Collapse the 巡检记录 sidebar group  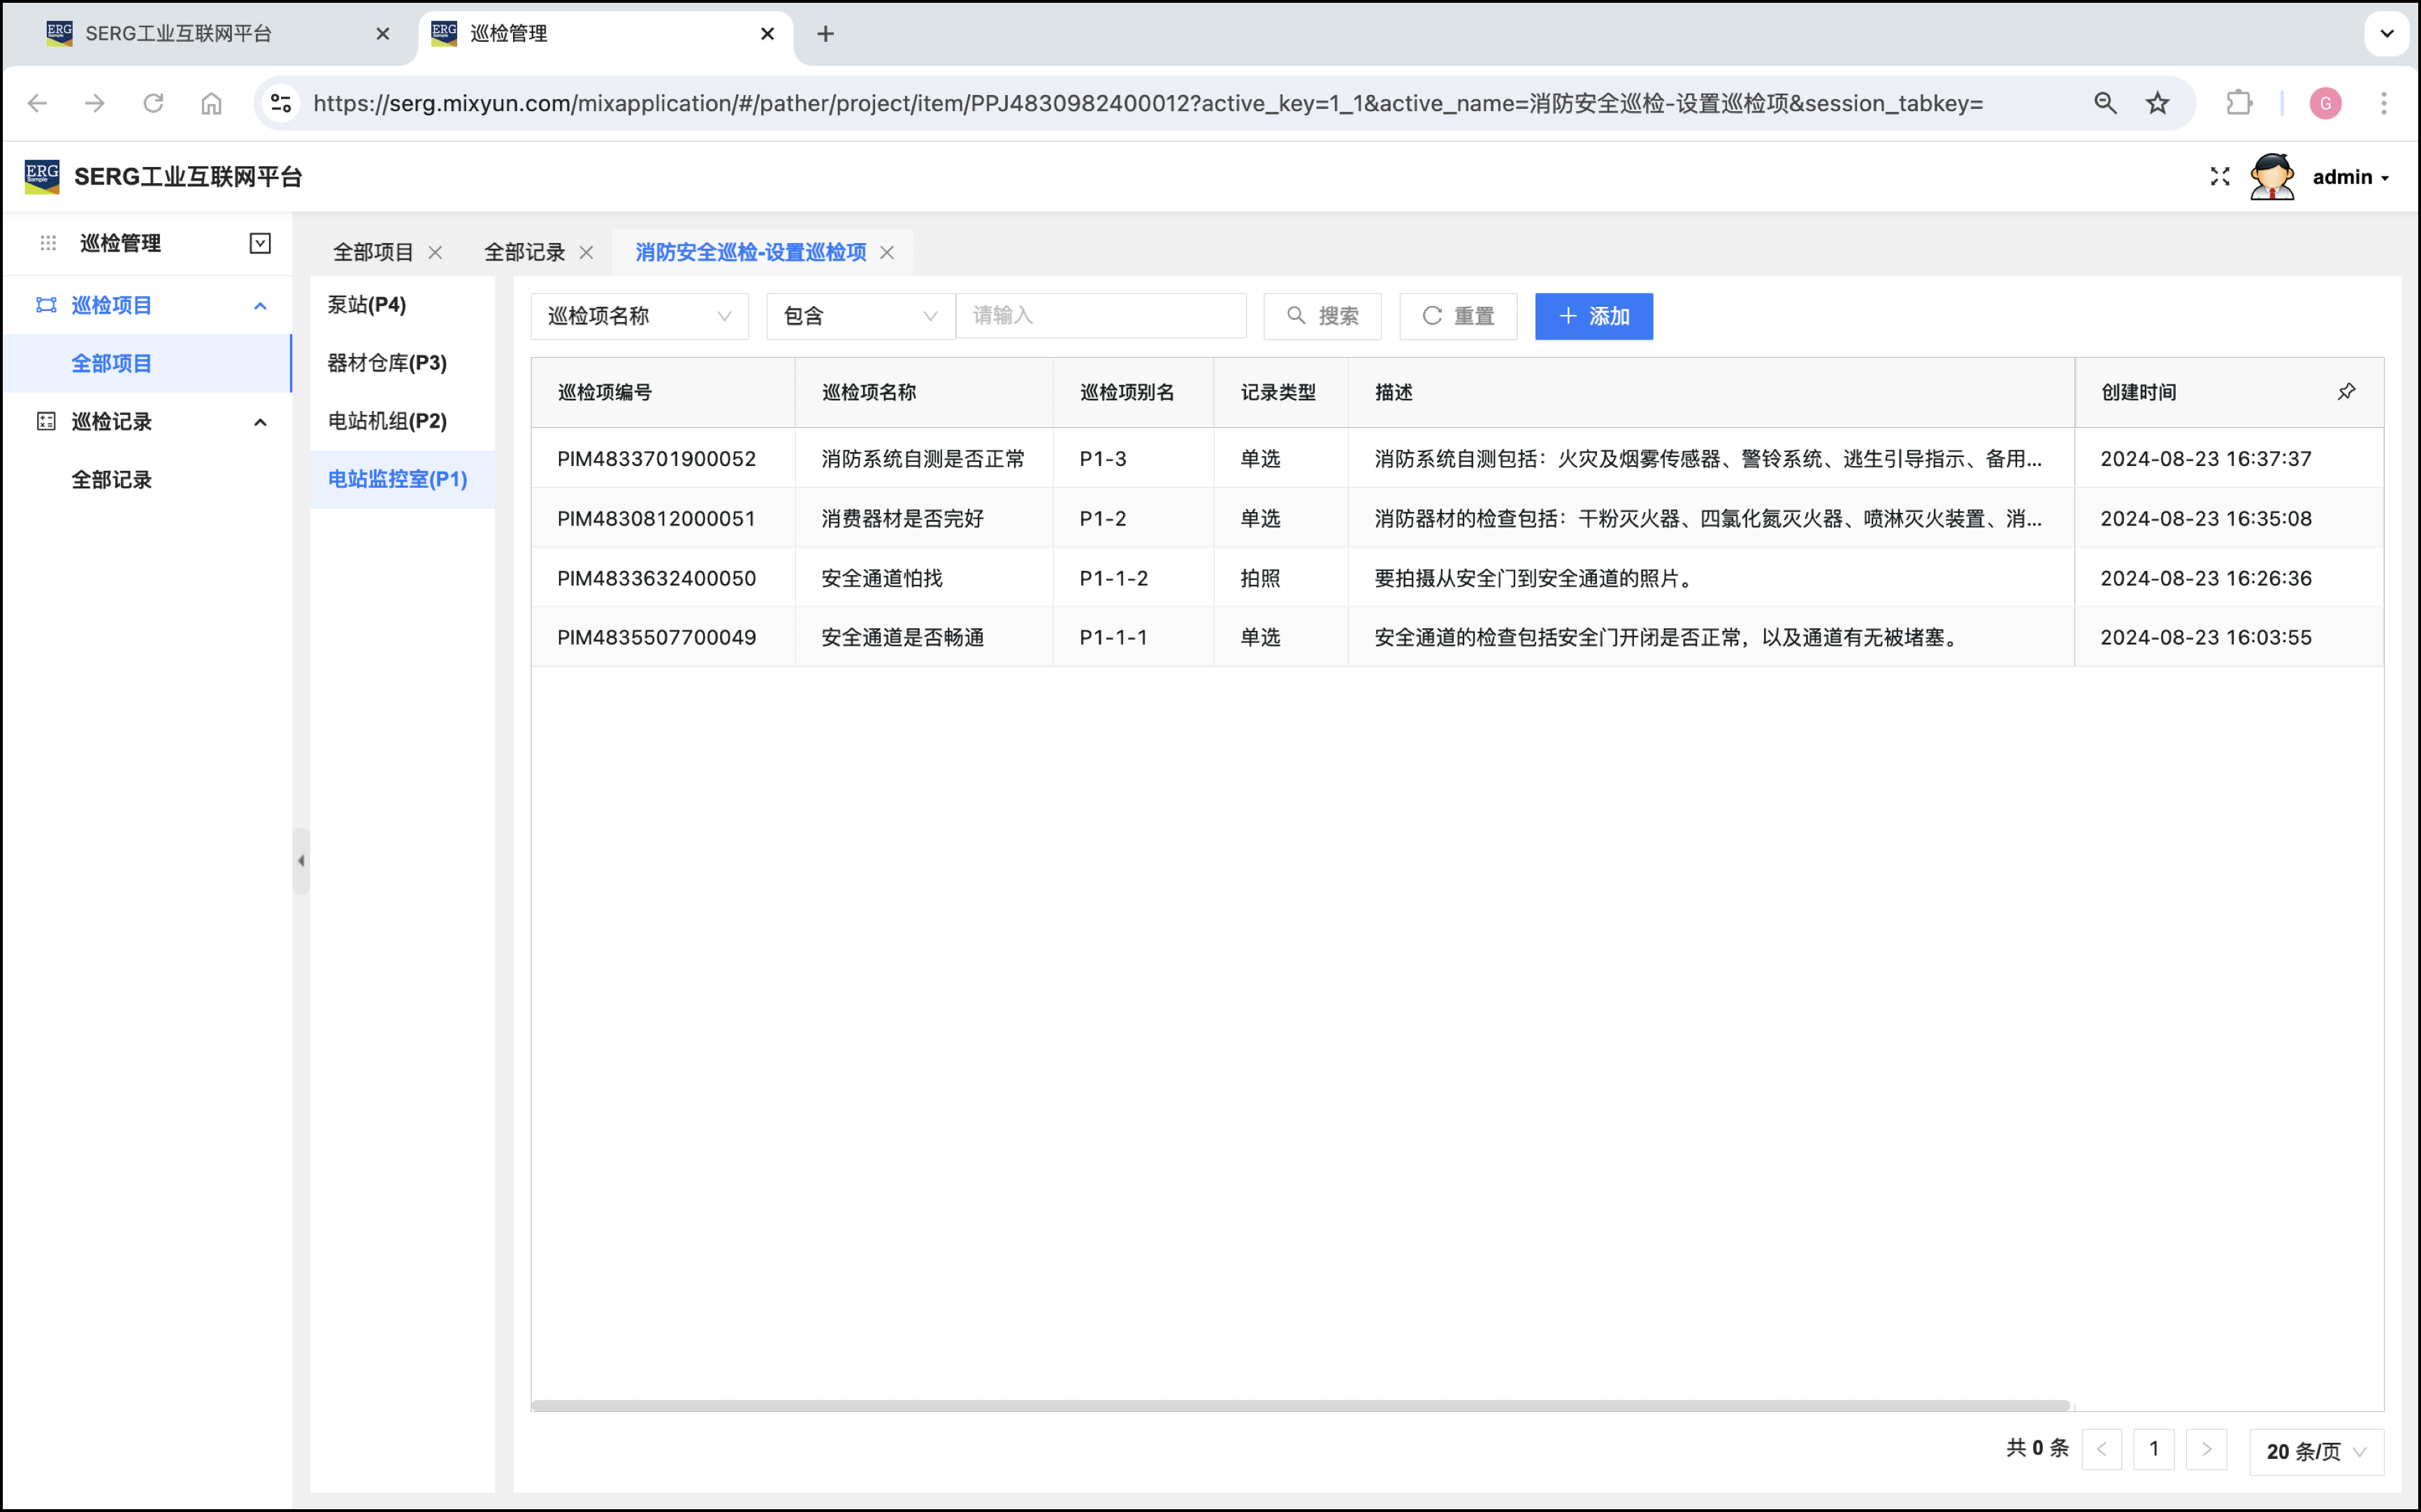click(260, 422)
